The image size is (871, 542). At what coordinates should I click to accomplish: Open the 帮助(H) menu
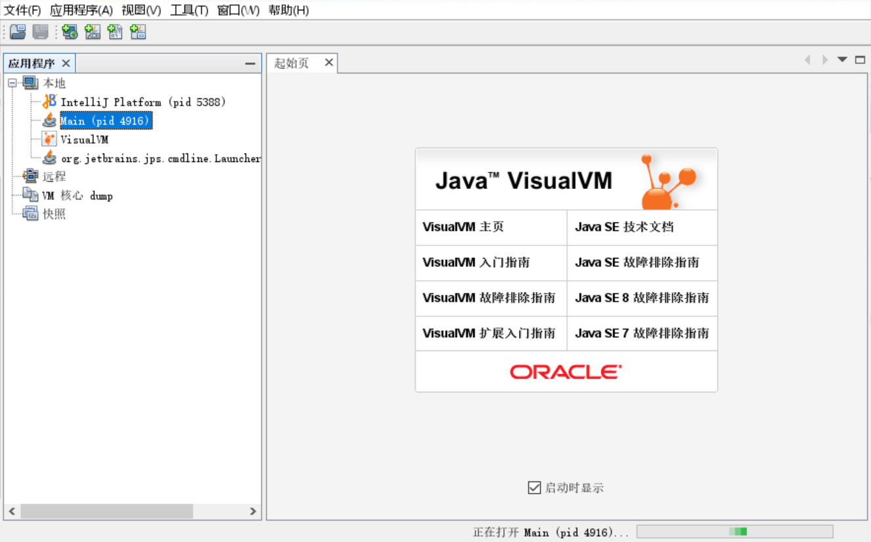point(288,10)
